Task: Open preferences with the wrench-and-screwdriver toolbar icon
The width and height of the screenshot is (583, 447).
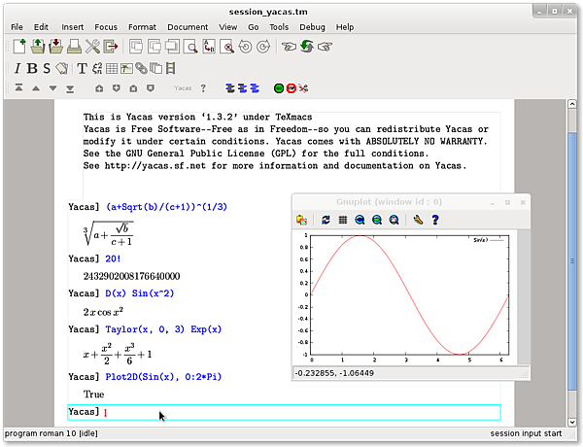Action: click(x=92, y=47)
